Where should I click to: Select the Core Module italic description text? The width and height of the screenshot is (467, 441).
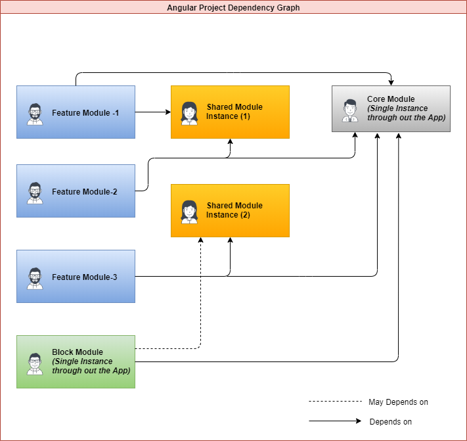(406, 113)
